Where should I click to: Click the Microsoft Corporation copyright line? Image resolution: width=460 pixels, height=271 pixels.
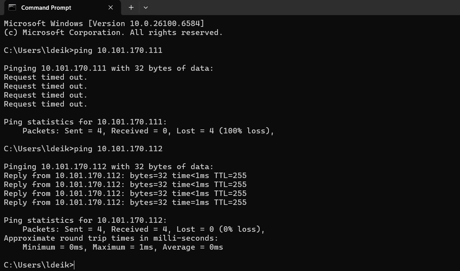[x=113, y=33]
